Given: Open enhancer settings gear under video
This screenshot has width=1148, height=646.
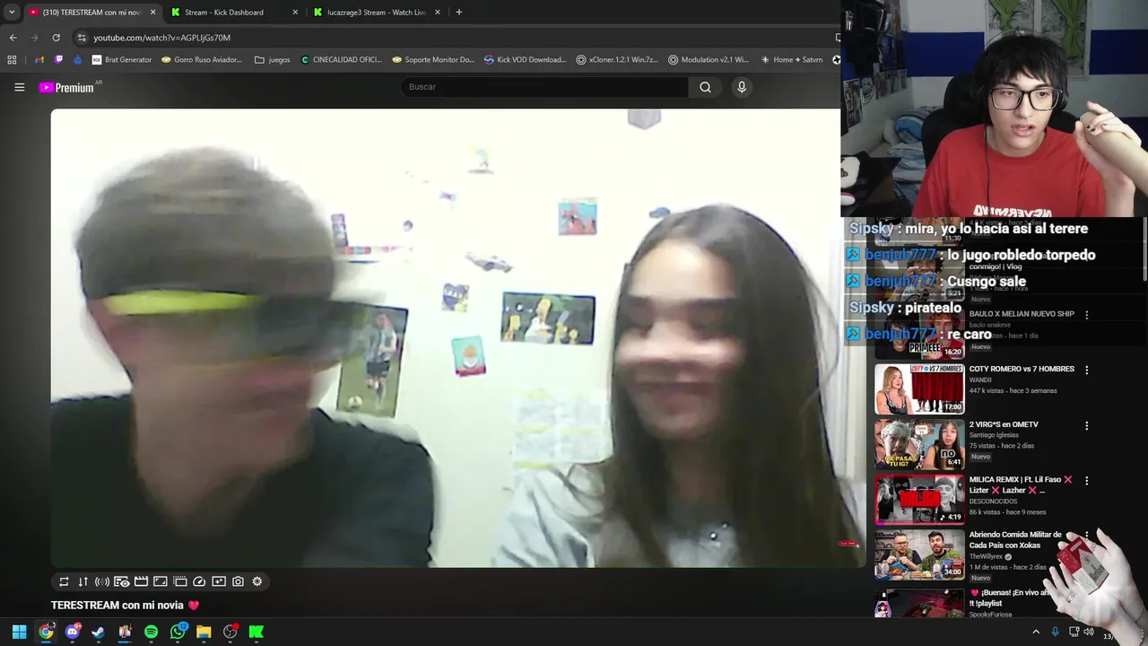Looking at the screenshot, I should pos(257,581).
